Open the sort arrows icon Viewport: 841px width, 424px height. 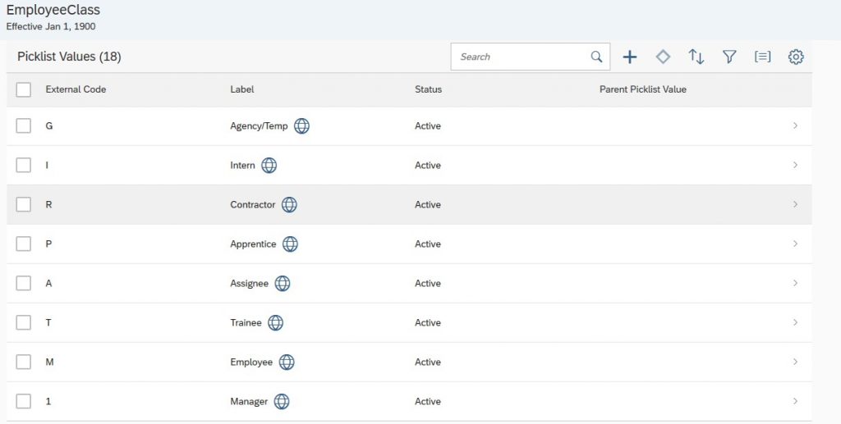click(x=696, y=57)
